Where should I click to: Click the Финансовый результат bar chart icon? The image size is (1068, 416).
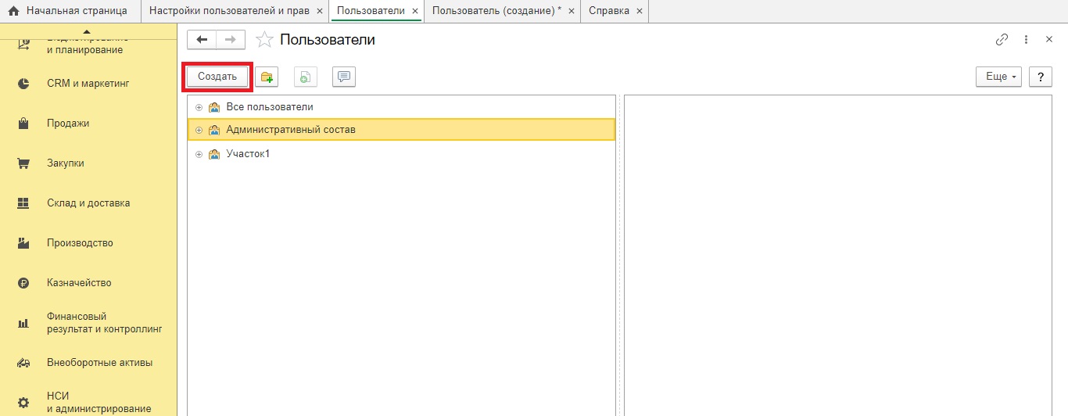[23, 323]
